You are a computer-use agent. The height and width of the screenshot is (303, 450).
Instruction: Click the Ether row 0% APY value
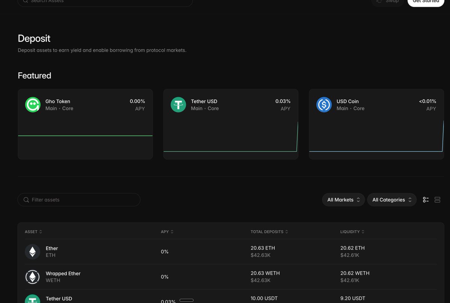(165, 252)
